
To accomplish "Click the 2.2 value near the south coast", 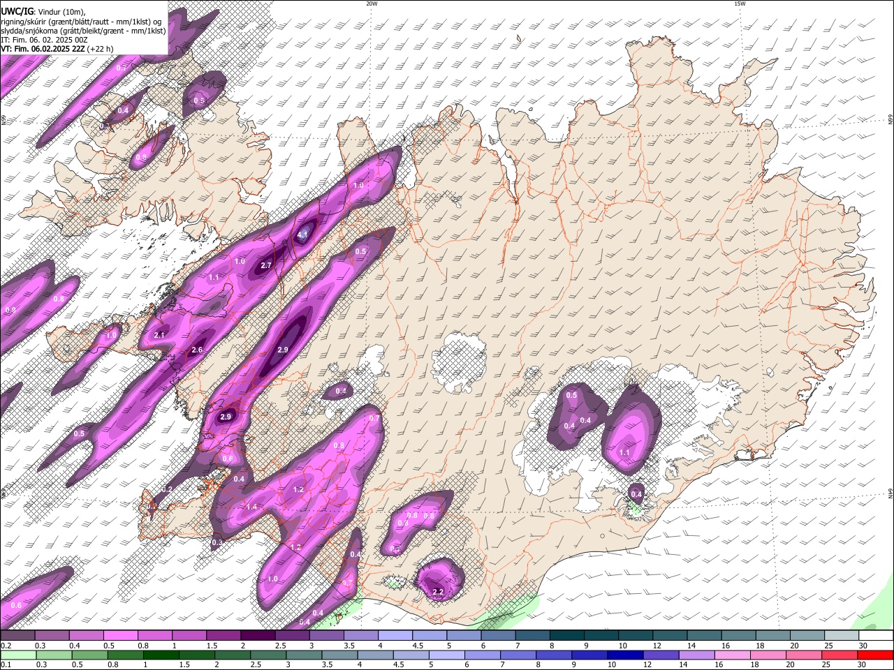I will [438, 591].
